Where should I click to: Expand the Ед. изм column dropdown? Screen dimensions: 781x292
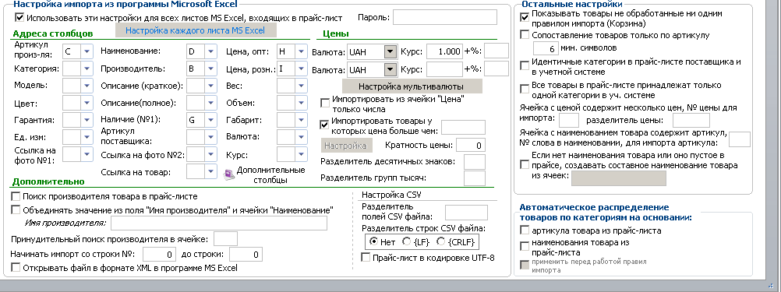point(87,137)
